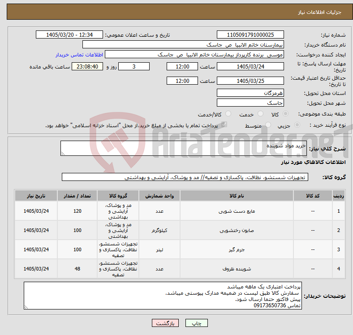Click the goods group cell in the جرم گیر row
The height and width of the screenshot is (335, 353).
tap(118, 249)
